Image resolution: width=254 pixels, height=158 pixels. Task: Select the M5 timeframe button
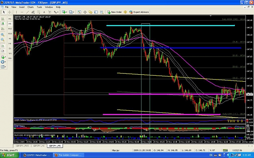pyautogui.click(x=10, y=24)
